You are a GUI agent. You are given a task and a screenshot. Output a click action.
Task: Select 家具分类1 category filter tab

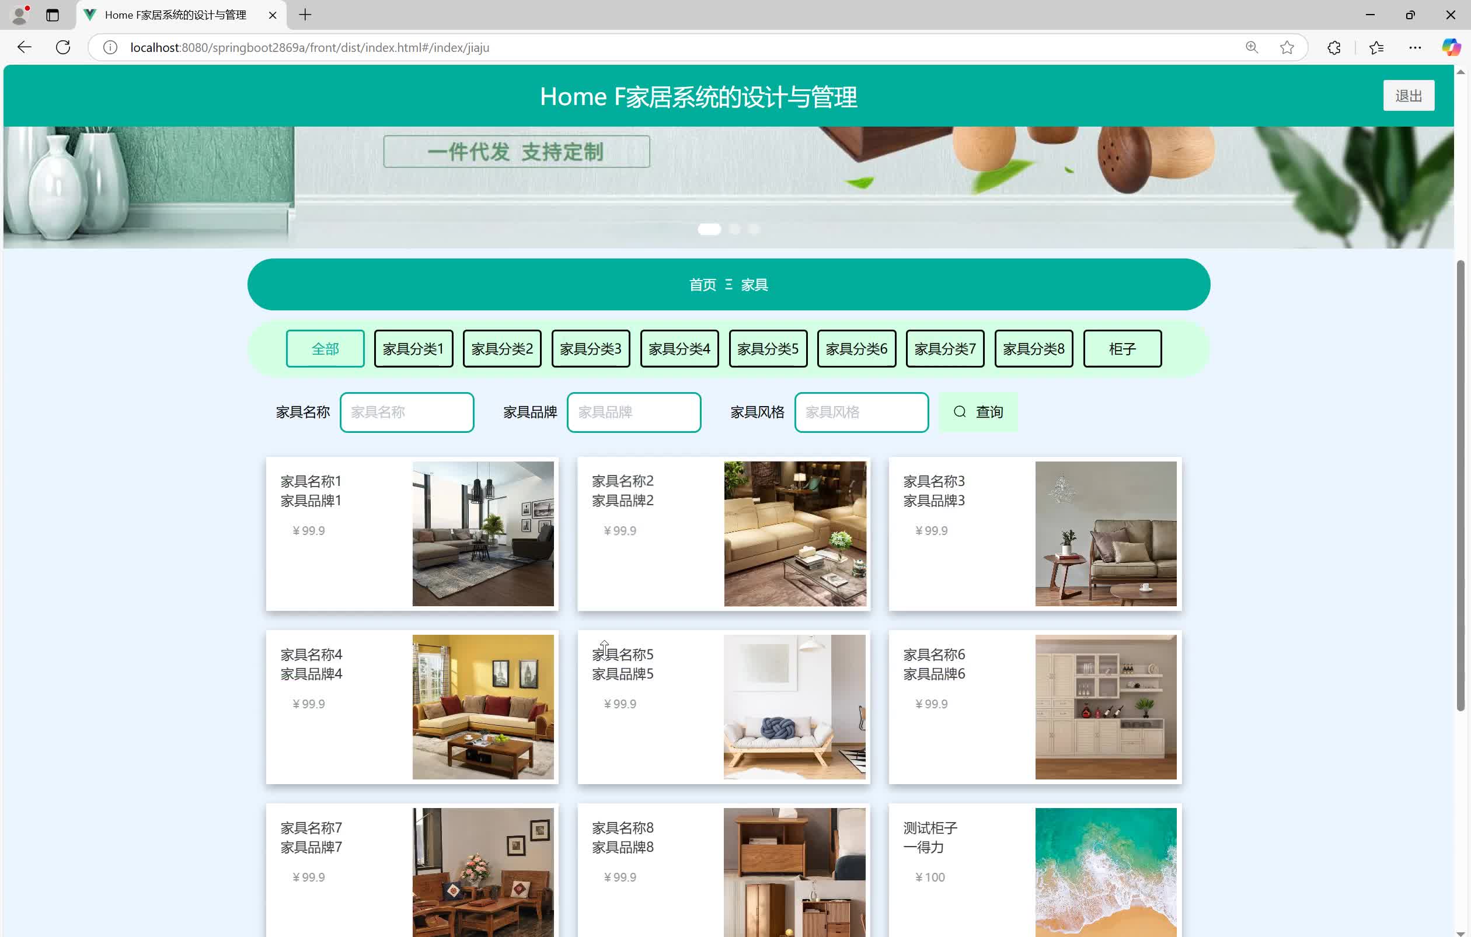coord(413,347)
